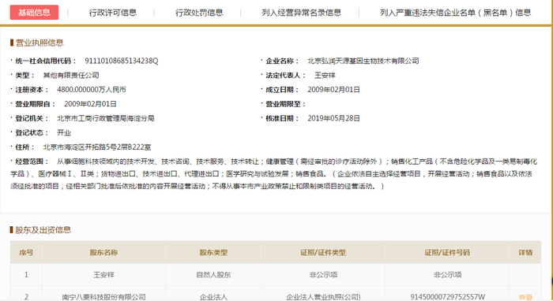Image resolution: width=553 pixels, height=301 pixels.
Task: Open the 列入经营异常名录信息 tab
Action: tap(302, 13)
